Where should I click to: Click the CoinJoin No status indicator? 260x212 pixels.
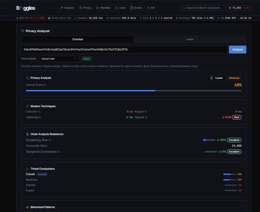[130, 112]
